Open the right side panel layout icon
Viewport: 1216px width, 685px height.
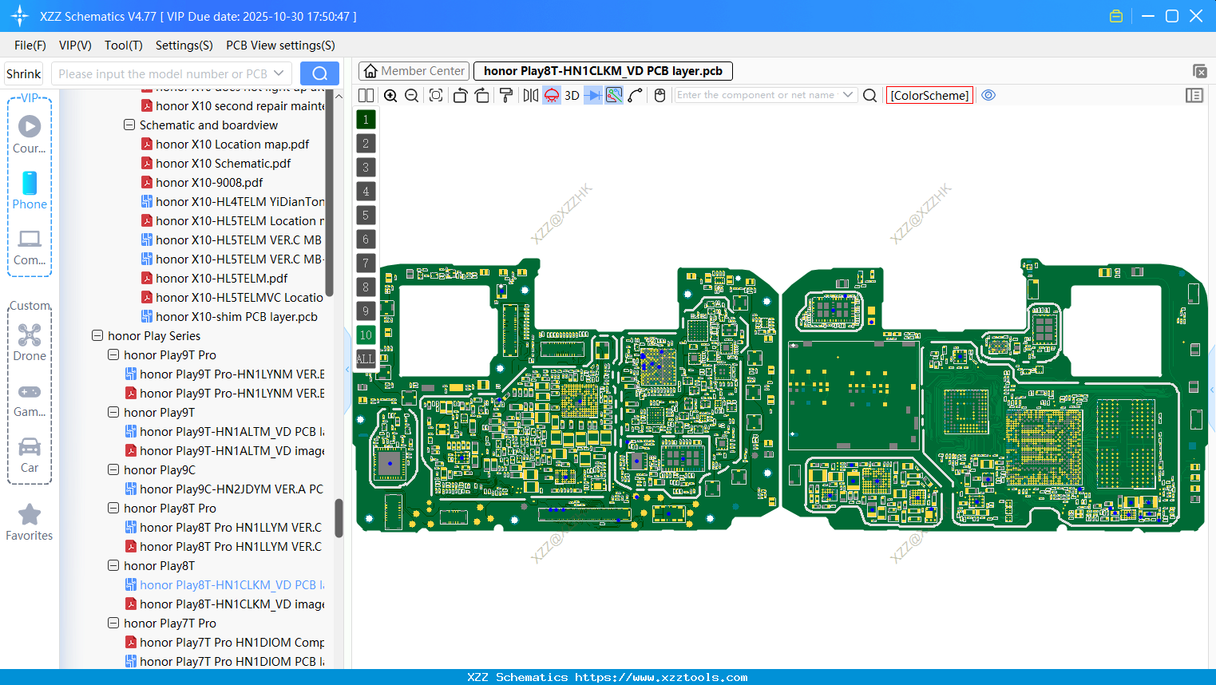[1194, 95]
